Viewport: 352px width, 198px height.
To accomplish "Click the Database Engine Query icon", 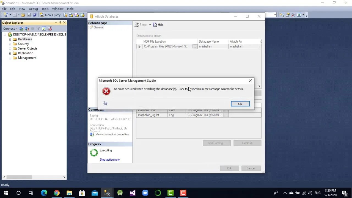I will click(65, 15).
